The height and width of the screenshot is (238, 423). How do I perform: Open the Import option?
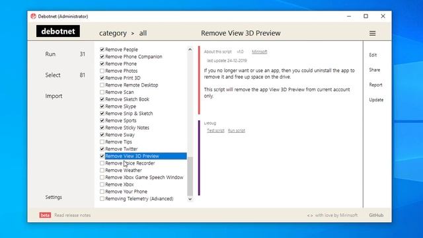click(x=54, y=96)
